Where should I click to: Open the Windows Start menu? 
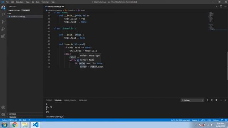(x=5, y=125)
